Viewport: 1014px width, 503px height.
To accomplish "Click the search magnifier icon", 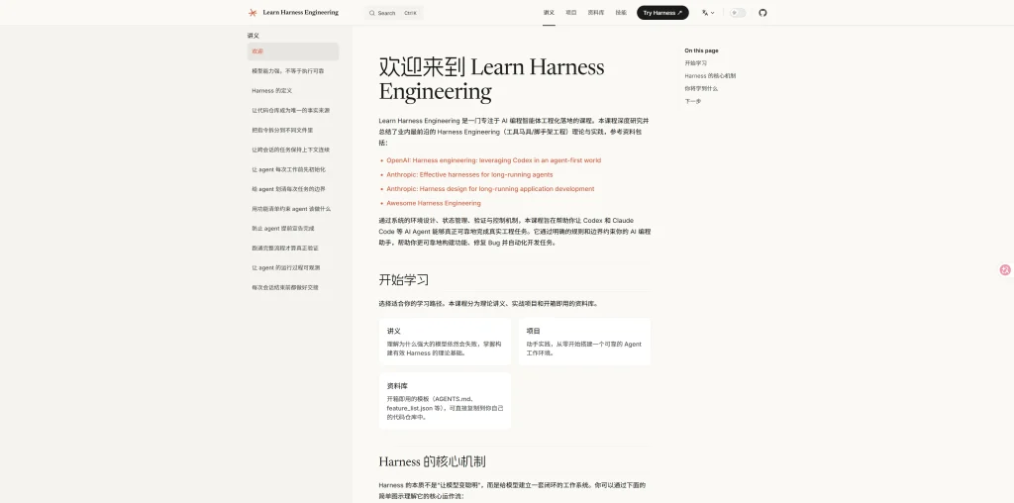I will tap(372, 13).
